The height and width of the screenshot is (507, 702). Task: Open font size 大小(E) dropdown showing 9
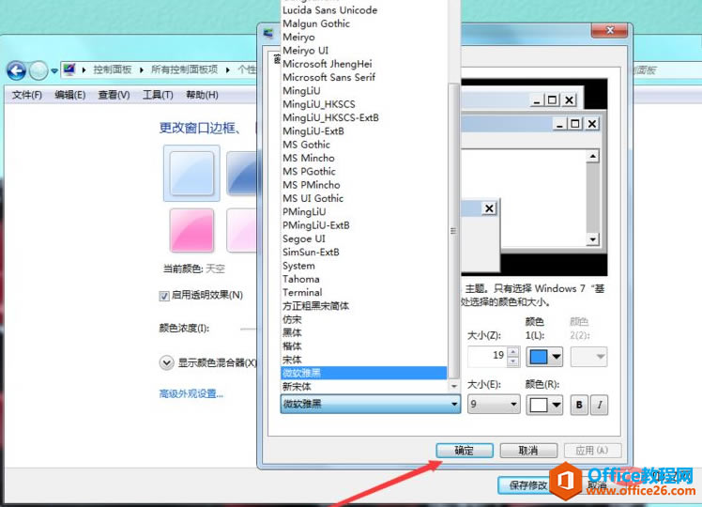click(494, 404)
